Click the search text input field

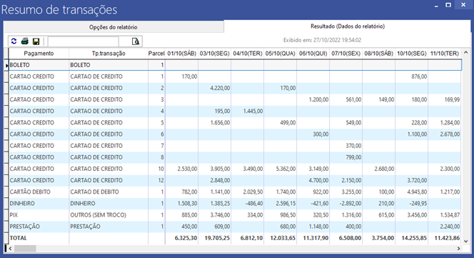(x=83, y=41)
